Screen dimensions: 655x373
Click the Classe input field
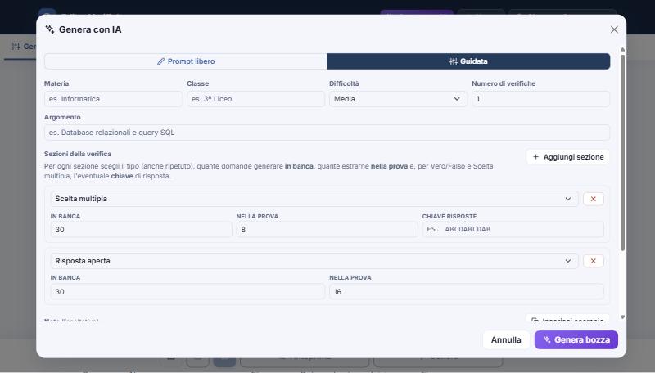255,99
